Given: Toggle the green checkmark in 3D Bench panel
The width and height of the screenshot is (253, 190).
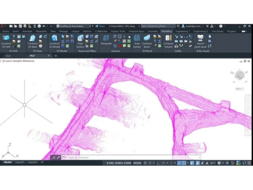Looking at the screenshot, I should (x=159, y=46).
